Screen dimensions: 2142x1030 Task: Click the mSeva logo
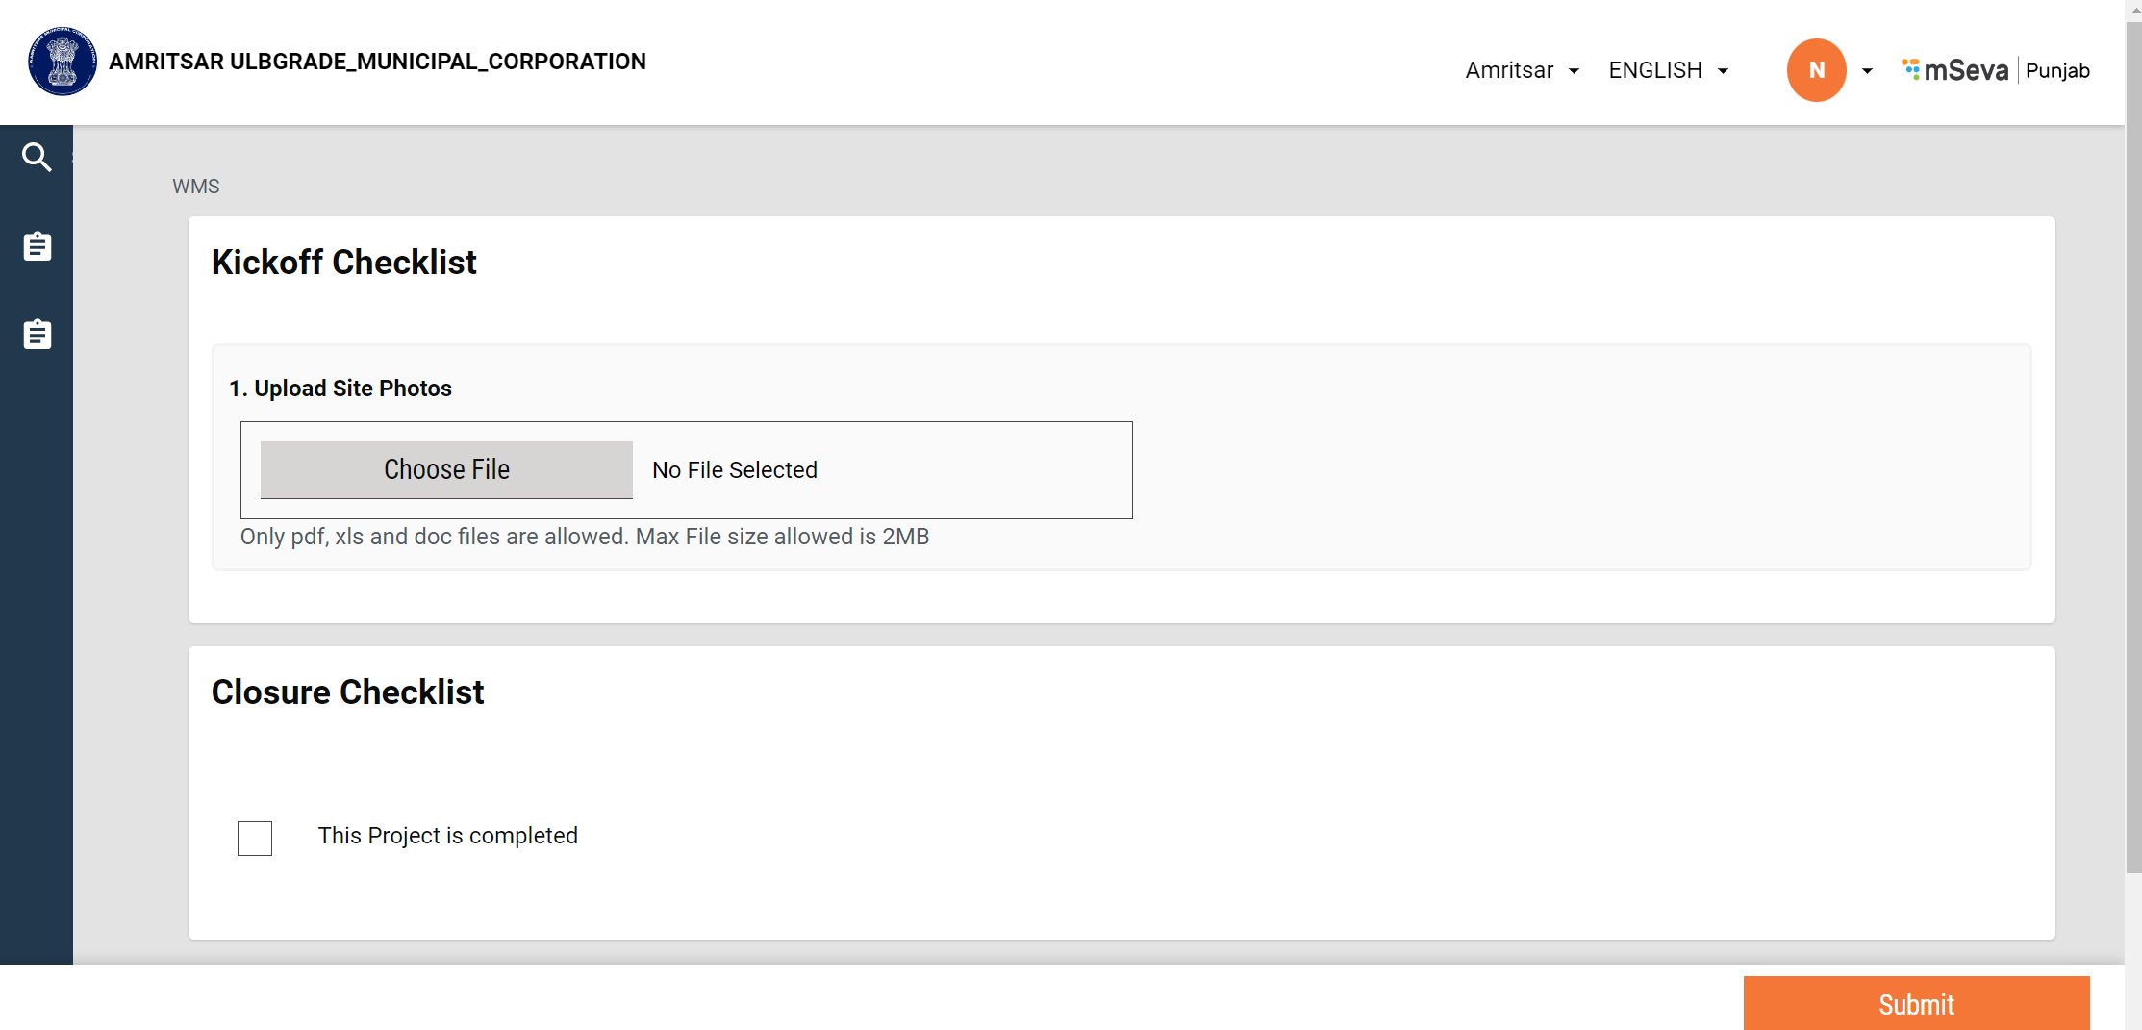pos(1955,70)
